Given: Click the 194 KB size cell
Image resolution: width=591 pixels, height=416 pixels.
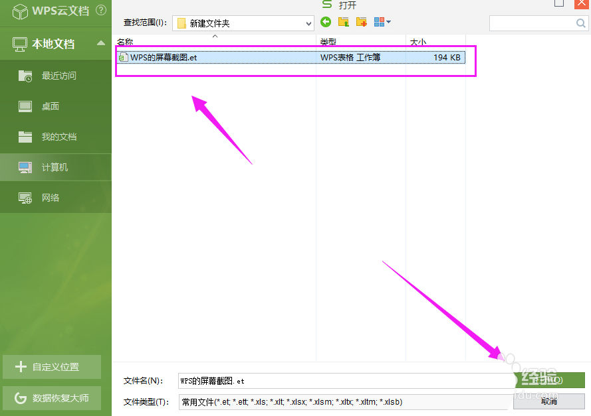Looking at the screenshot, I should pos(447,58).
